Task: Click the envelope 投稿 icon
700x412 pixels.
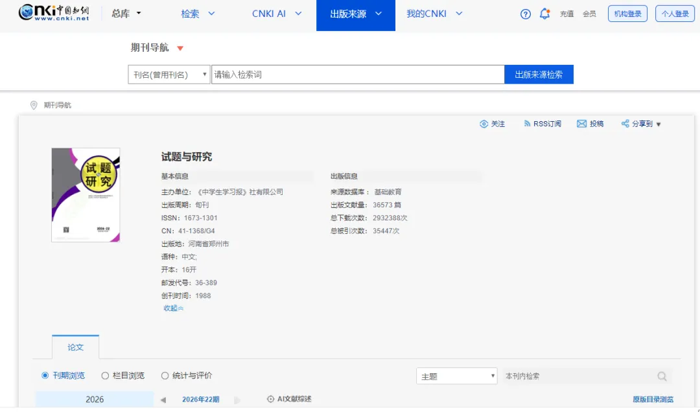Action: click(581, 124)
